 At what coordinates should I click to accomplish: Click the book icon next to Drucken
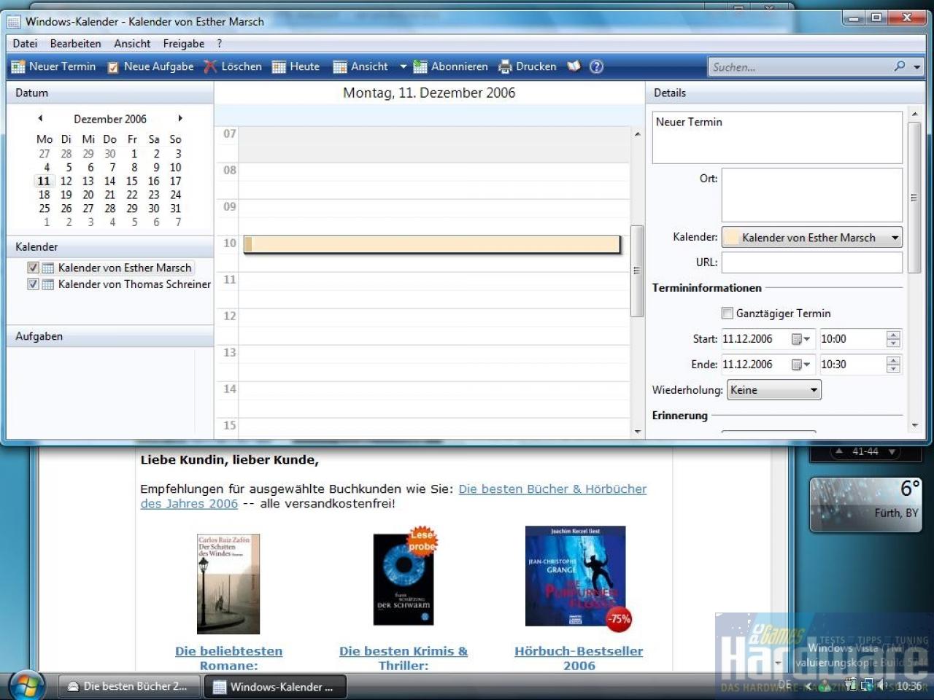(x=574, y=66)
